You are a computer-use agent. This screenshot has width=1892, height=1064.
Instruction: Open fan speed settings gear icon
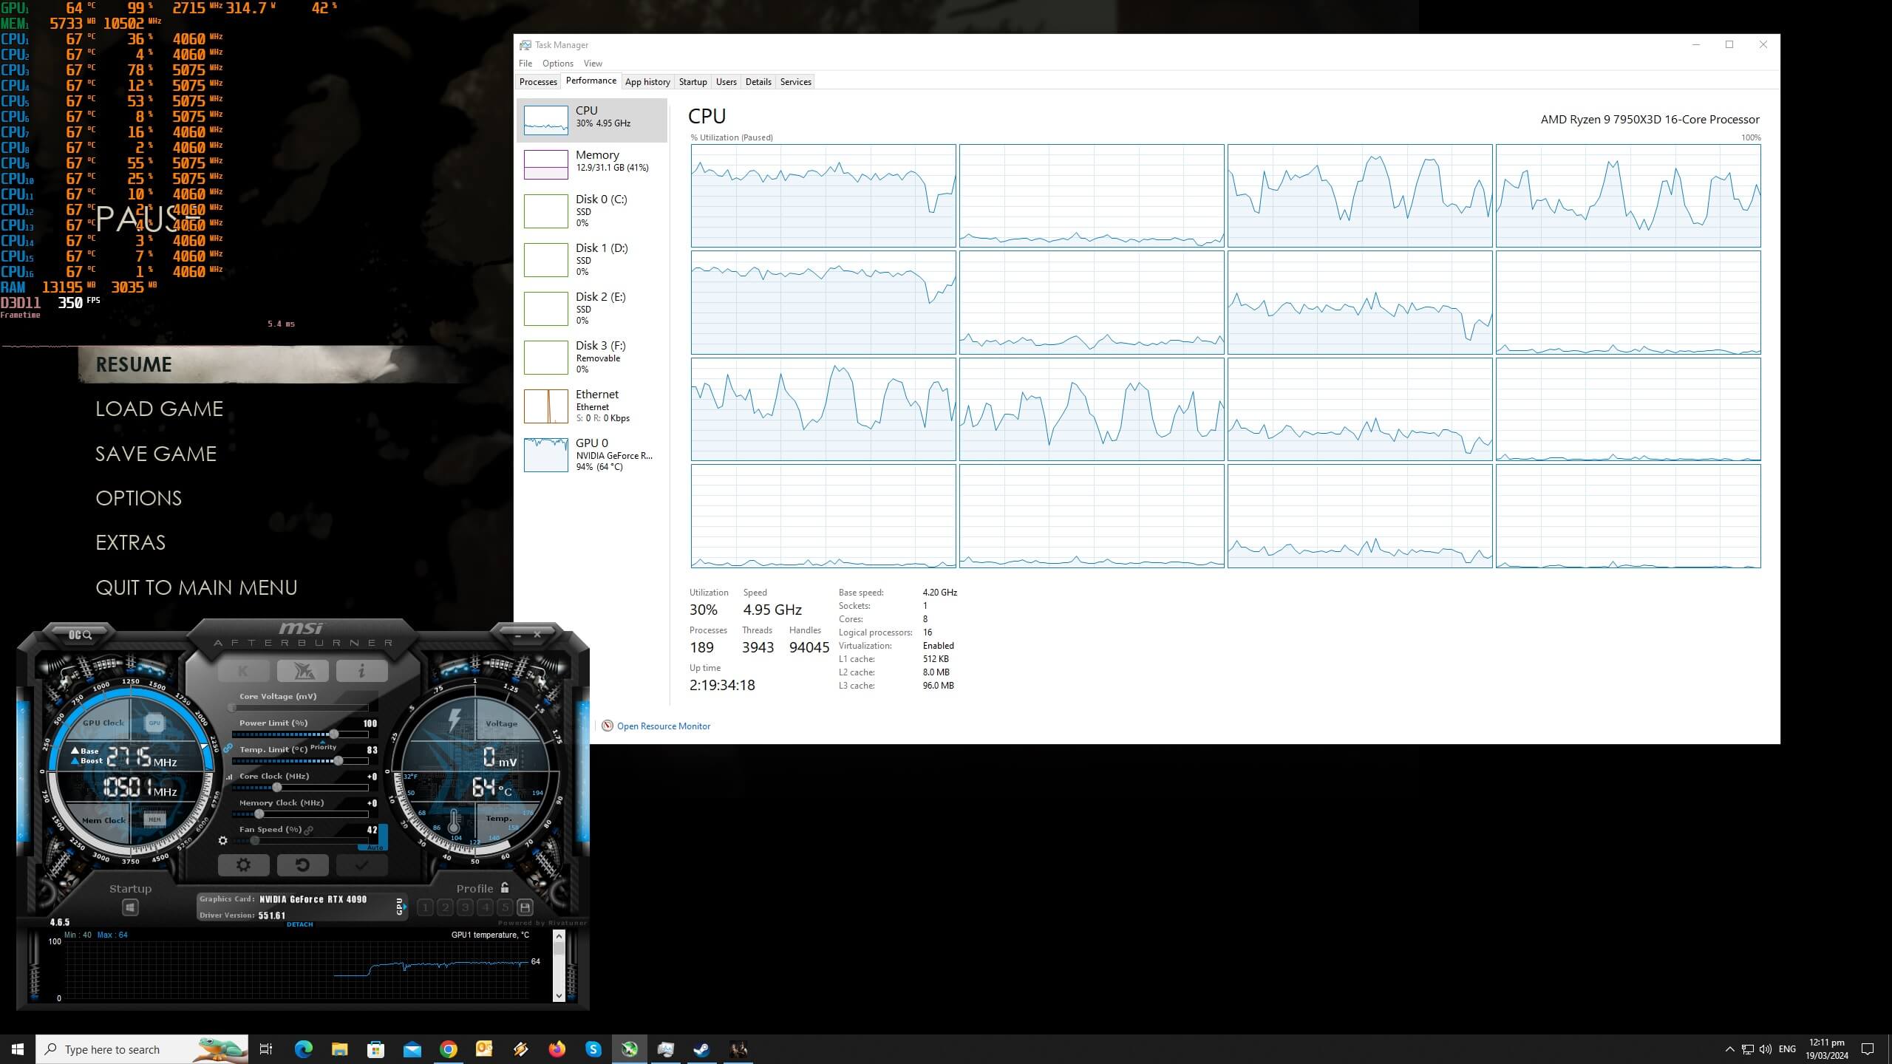[x=223, y=840]
